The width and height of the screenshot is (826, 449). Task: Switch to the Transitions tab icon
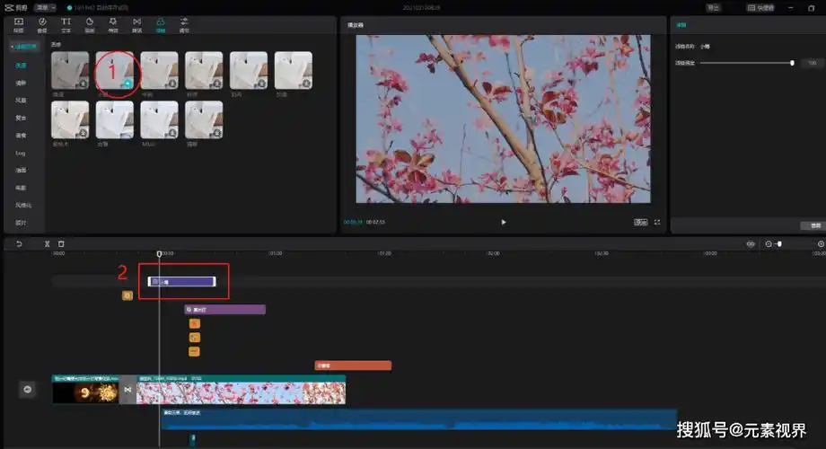pos(136,22)
